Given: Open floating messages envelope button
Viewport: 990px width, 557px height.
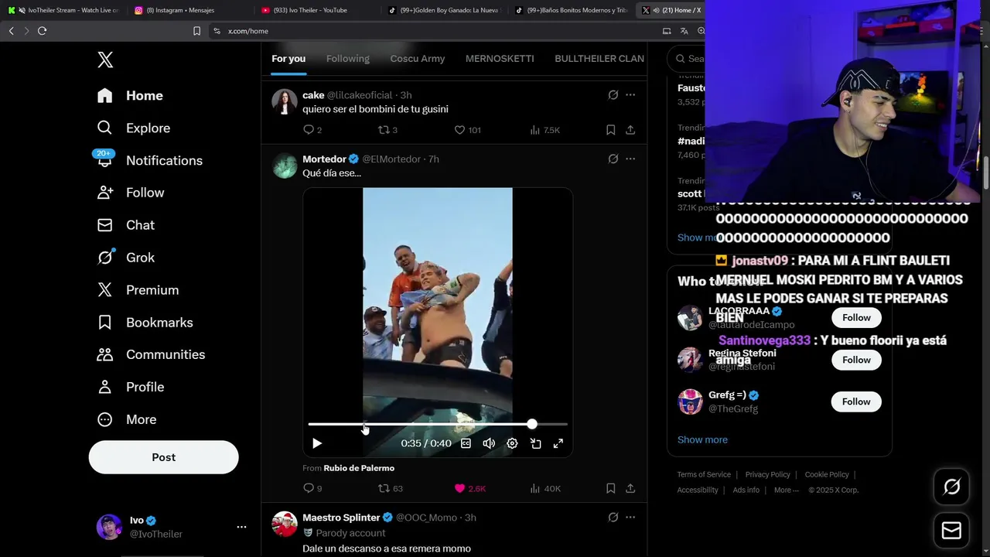Looking at the screenshot, I should [x=951, y=531].
